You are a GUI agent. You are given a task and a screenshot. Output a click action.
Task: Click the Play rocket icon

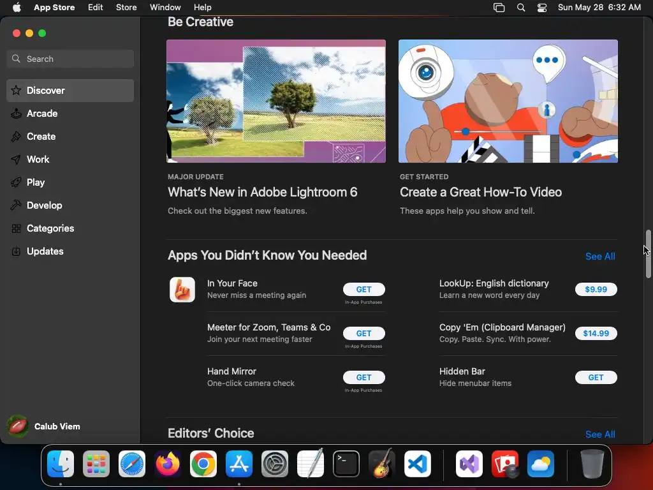16,182
